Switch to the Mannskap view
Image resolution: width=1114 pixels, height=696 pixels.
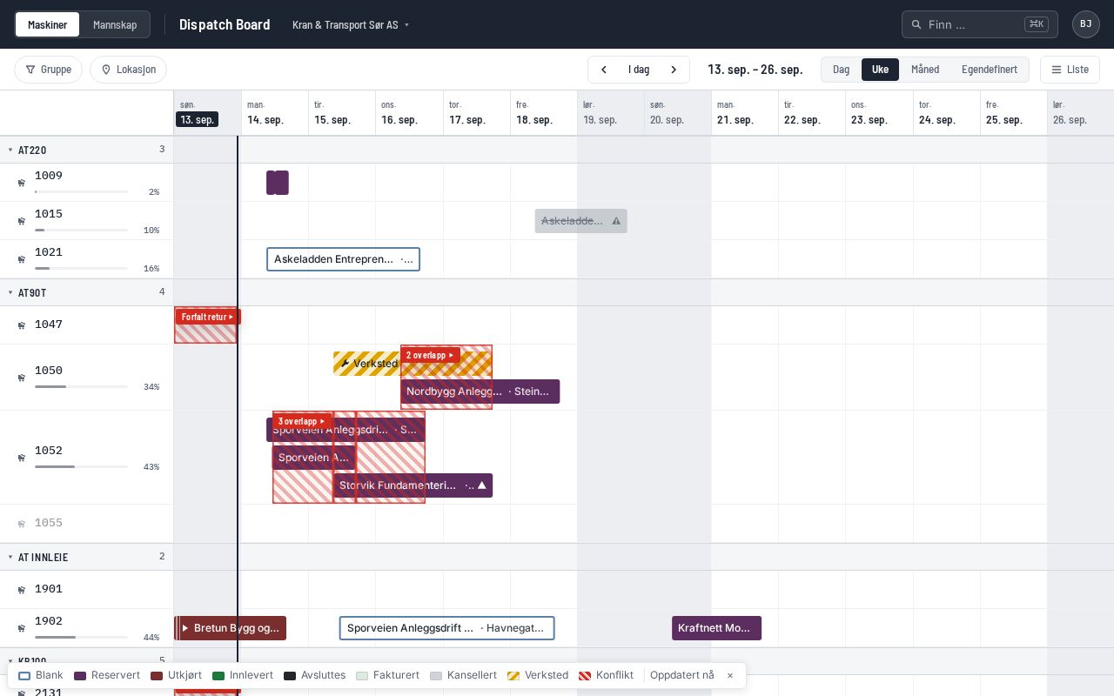click(x=115, y=24)
